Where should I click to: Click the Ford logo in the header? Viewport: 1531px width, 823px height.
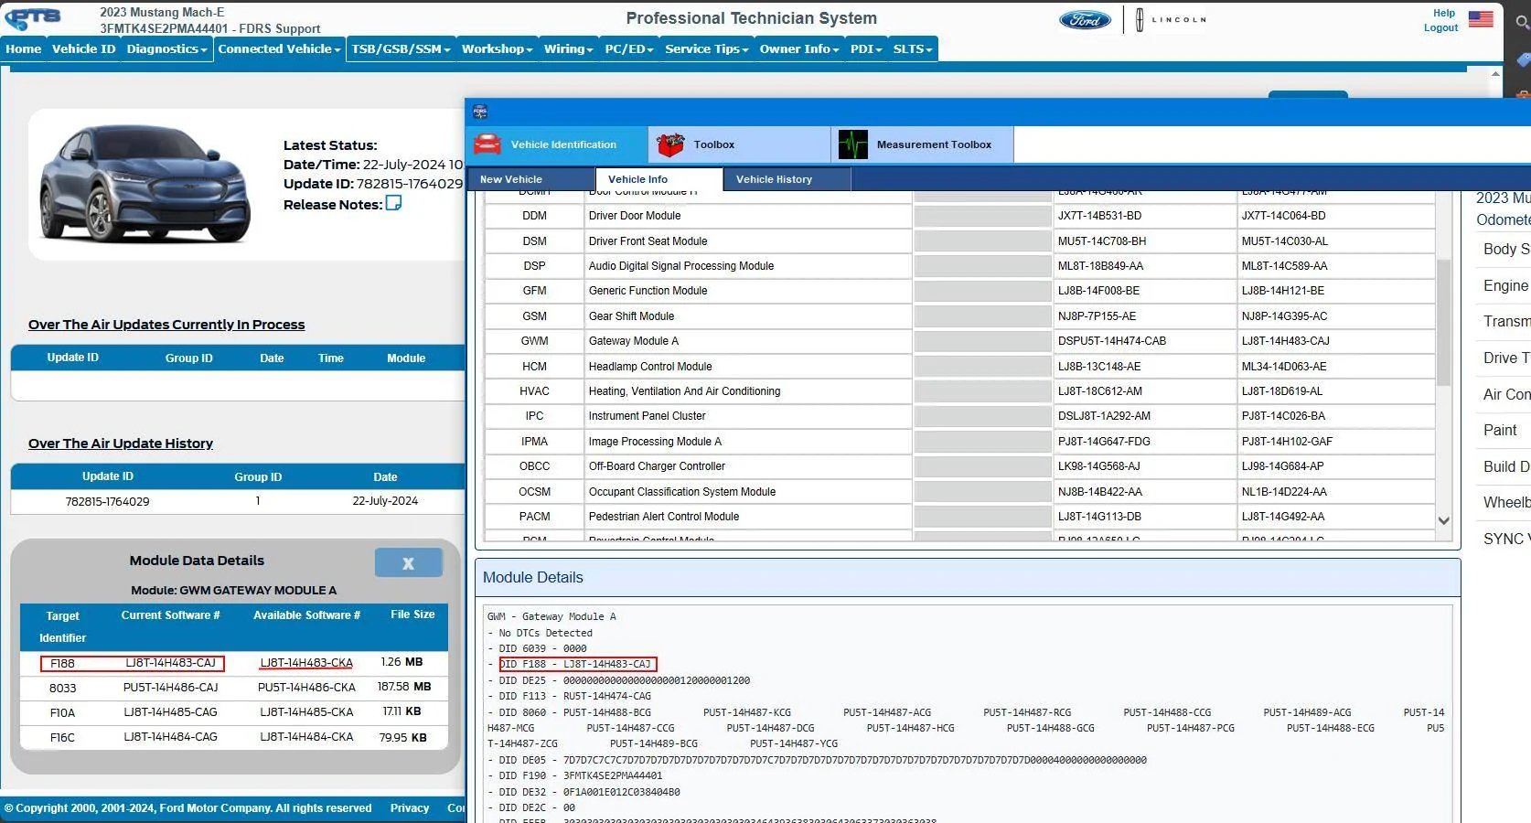(1085, 20)
